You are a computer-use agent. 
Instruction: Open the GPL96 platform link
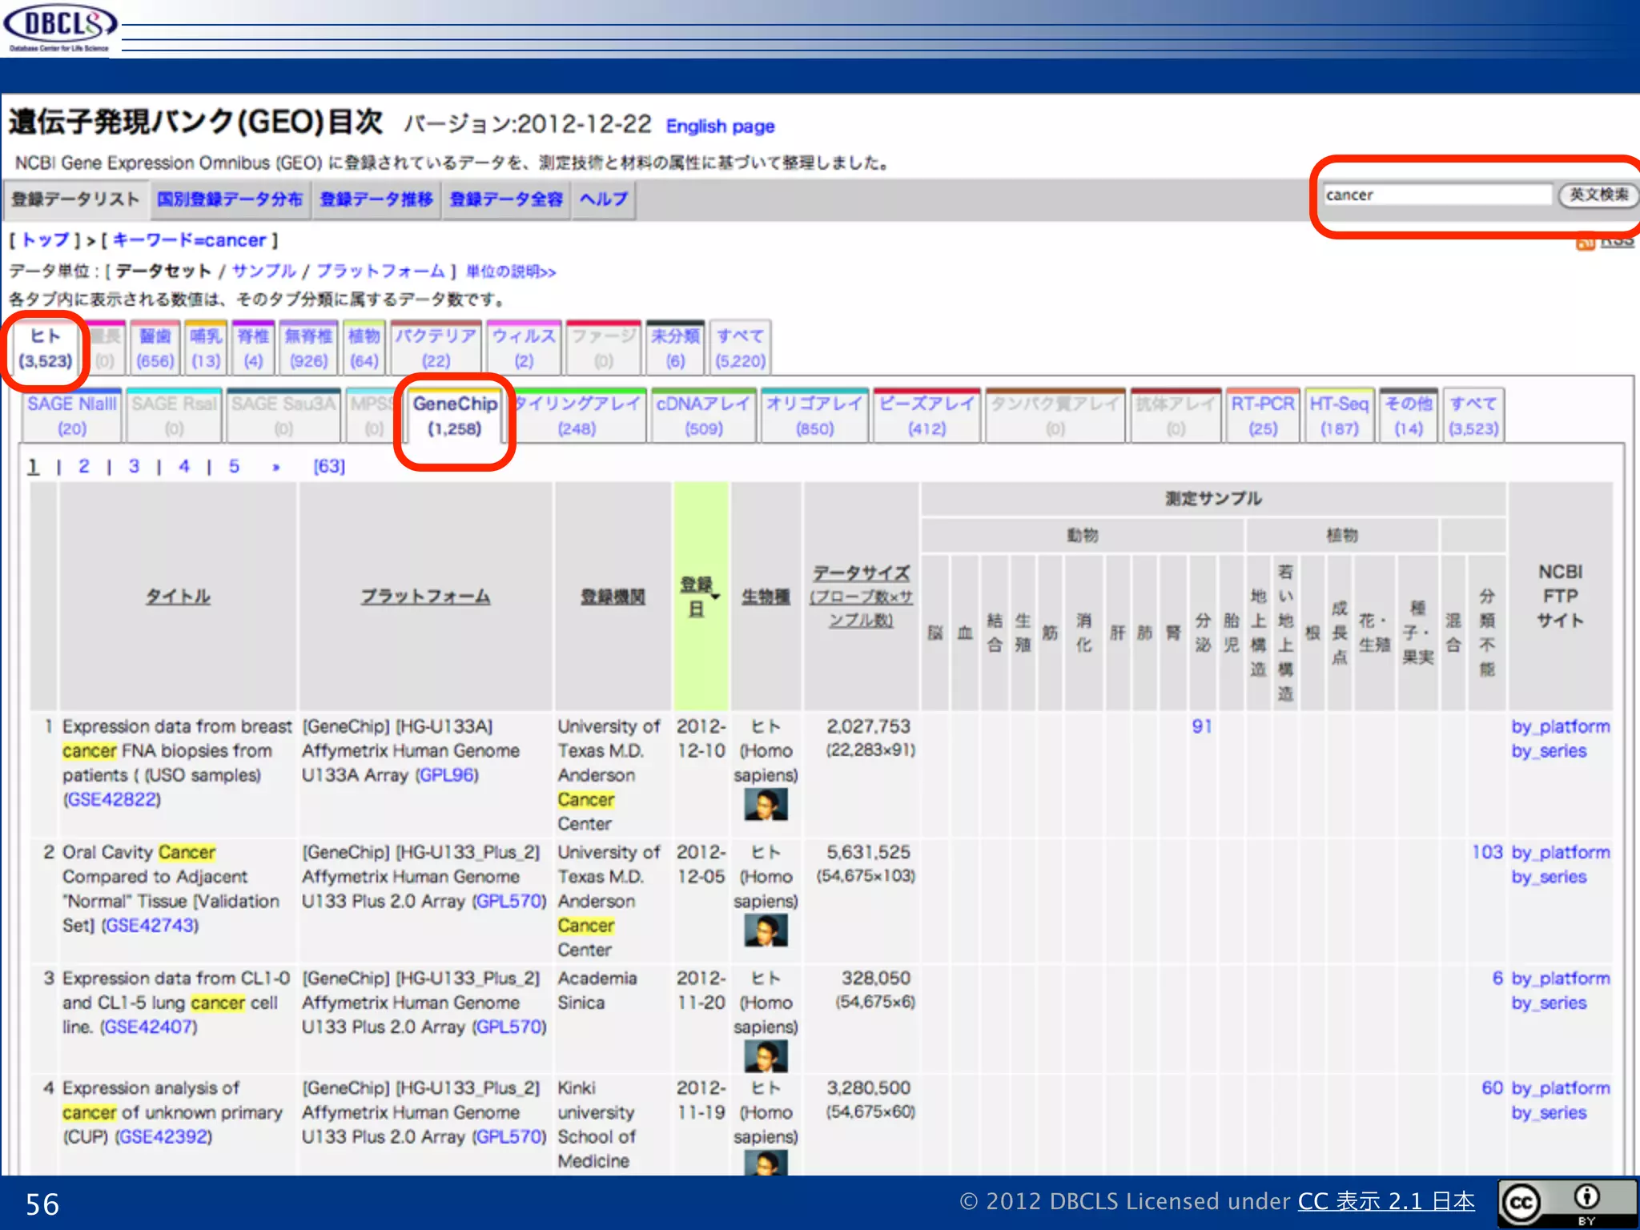pyautogui.click(x=447, y=775)
